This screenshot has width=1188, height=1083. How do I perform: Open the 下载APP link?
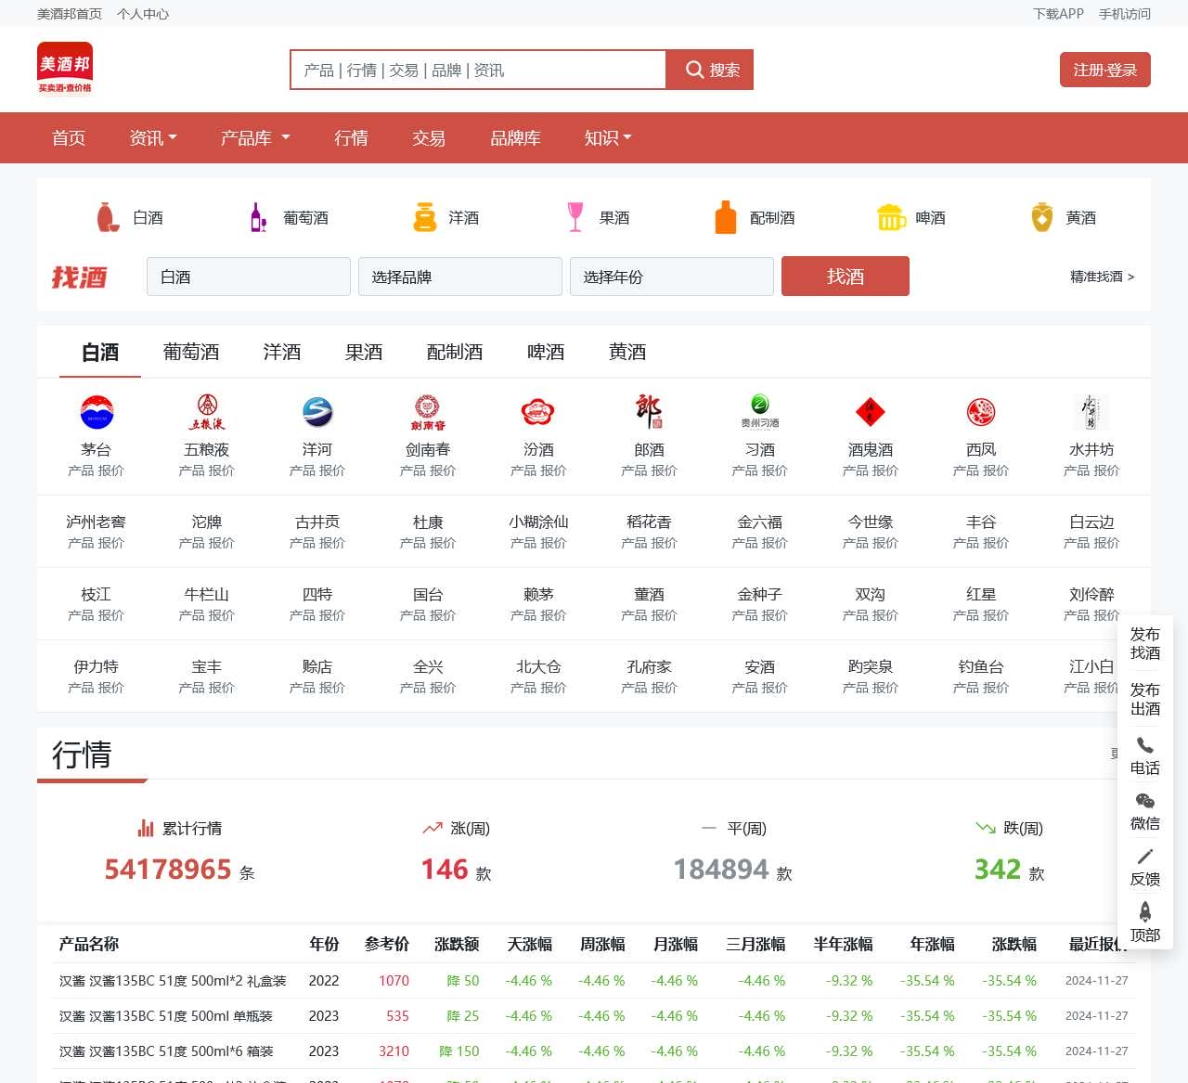pyautogui.click(x=1058, y=14)
